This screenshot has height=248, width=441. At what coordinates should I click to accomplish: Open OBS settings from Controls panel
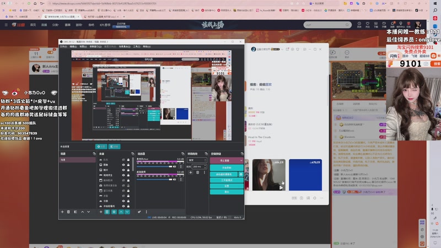pyautogui.click(x=227, y=186)
